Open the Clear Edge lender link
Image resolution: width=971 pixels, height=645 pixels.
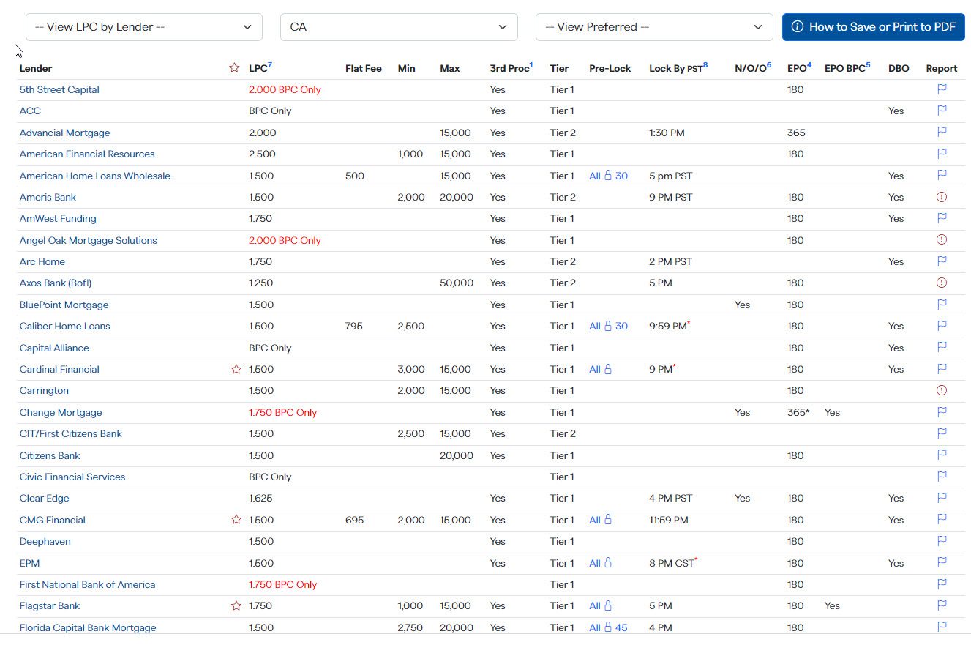point(45,498)
